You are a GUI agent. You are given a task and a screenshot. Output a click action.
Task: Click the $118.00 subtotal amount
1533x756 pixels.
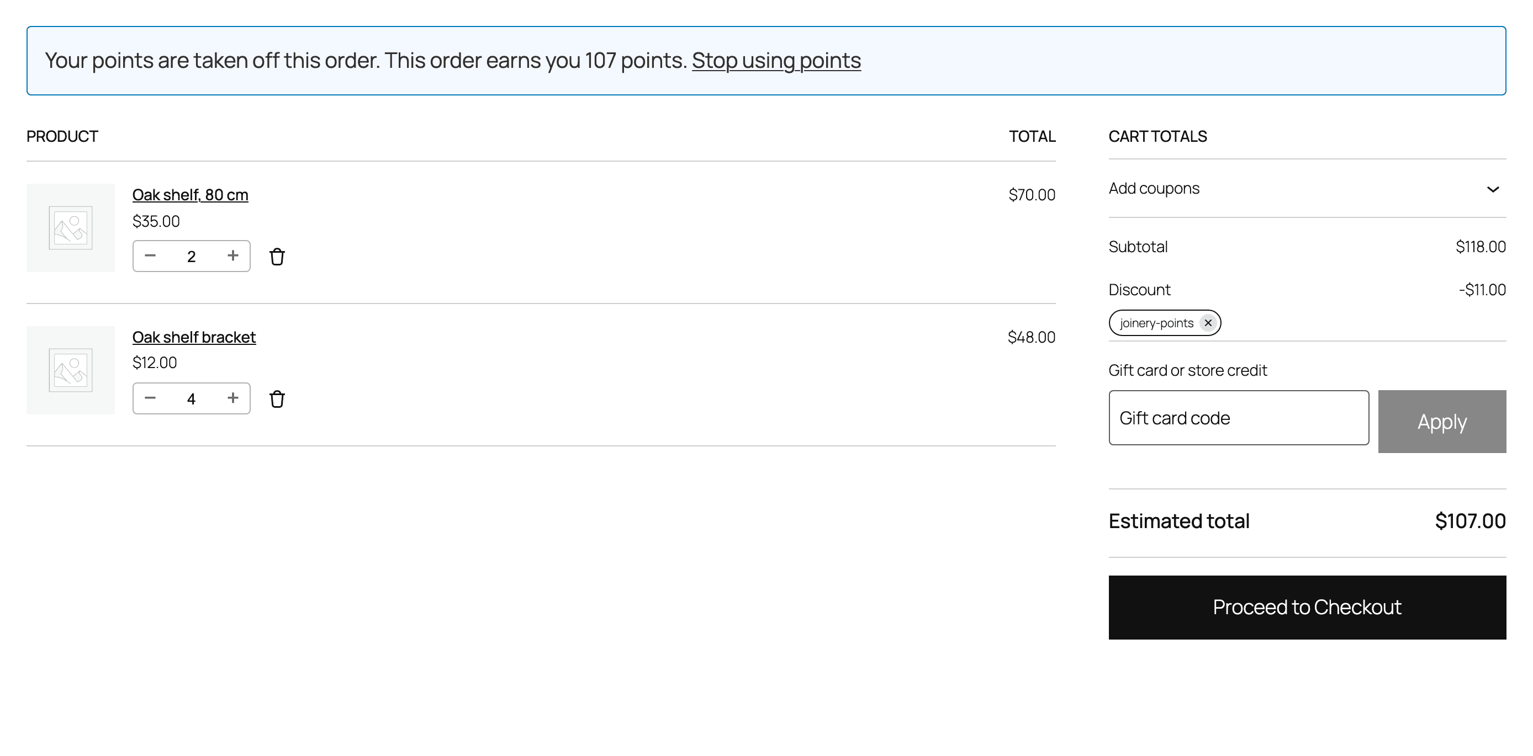tap(1481, 246)
